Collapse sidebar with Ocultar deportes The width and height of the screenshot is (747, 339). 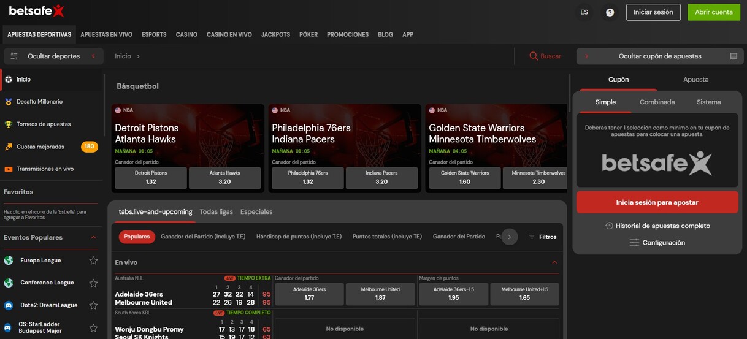point(53,56)
